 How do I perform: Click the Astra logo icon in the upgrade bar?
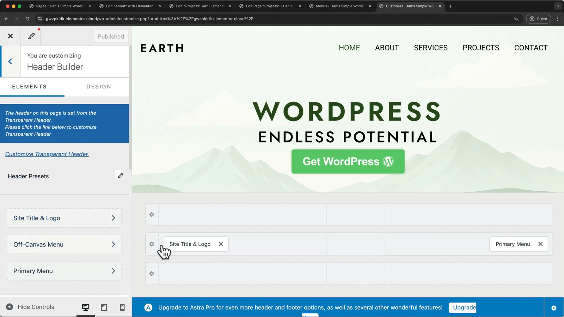(x=148, y=307)
